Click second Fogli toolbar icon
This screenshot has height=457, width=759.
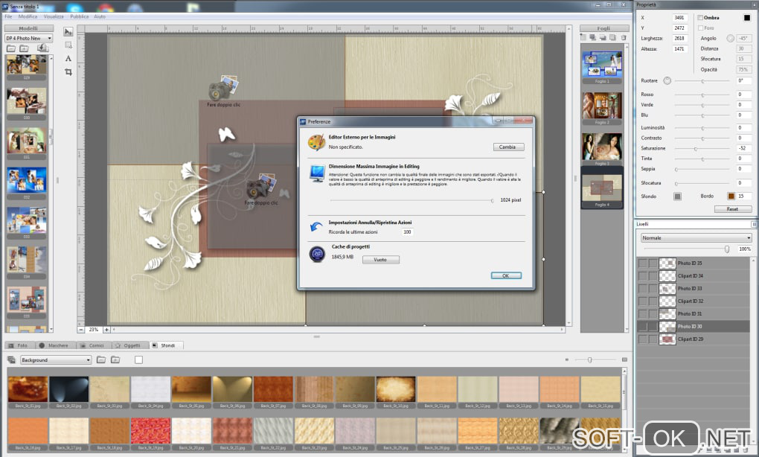pyautogui.click(x=593, y=37)
